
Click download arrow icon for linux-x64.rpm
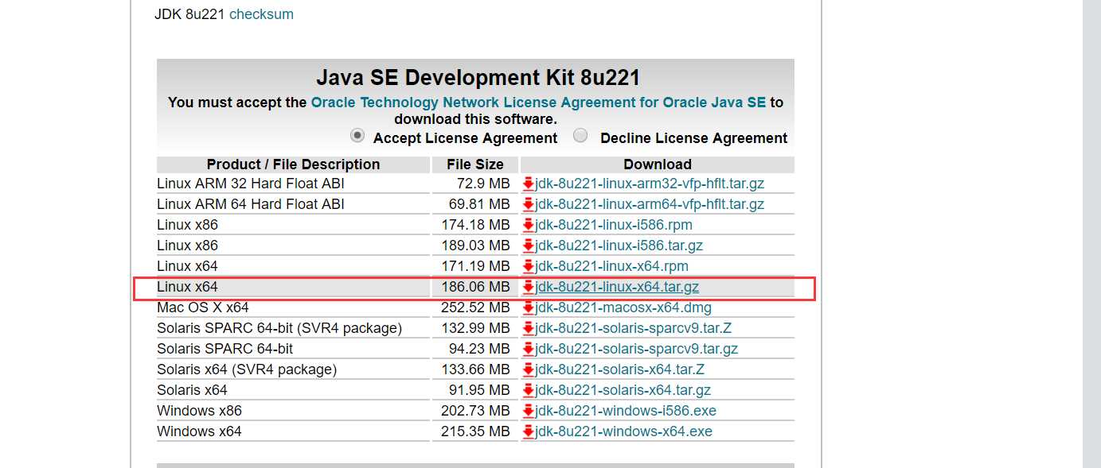point(529,267)
